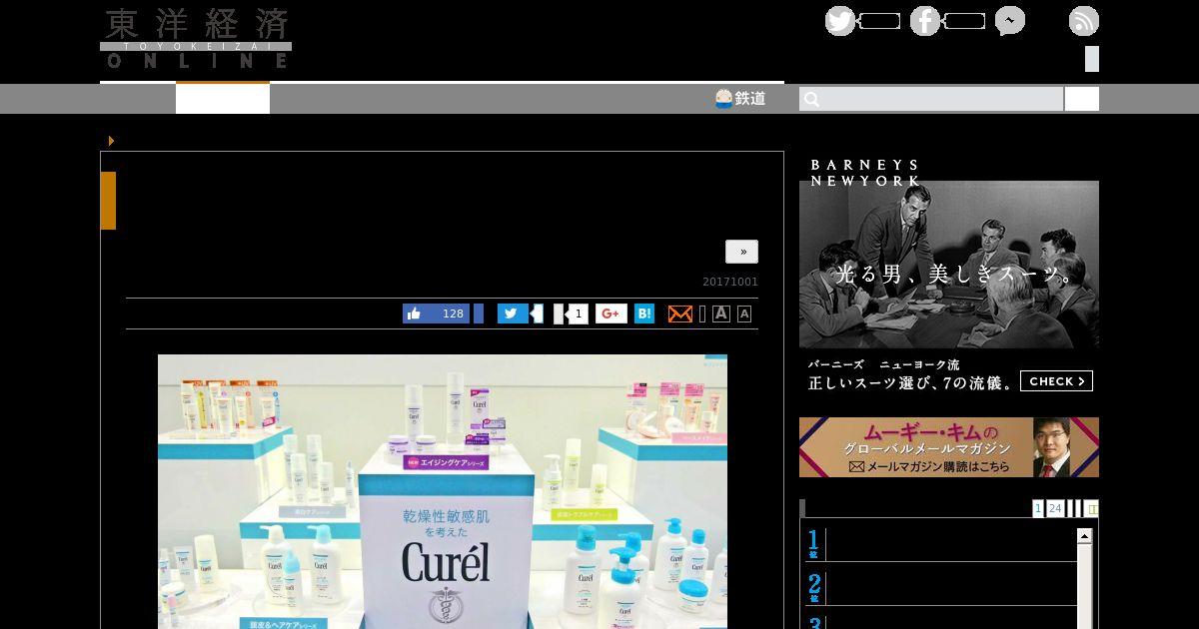Viewport: 1199px width, 629px height.
Task: Select ranking tab labeled 1
Action: tap(1038, 508)
